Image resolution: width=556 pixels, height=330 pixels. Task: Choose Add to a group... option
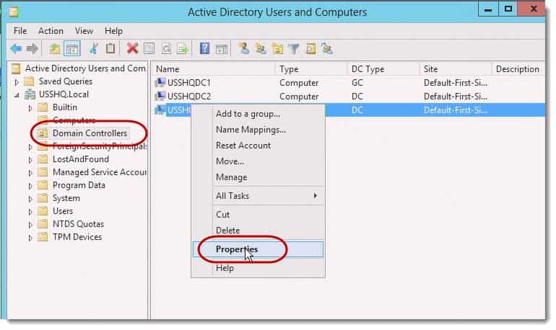coord(258,114)
